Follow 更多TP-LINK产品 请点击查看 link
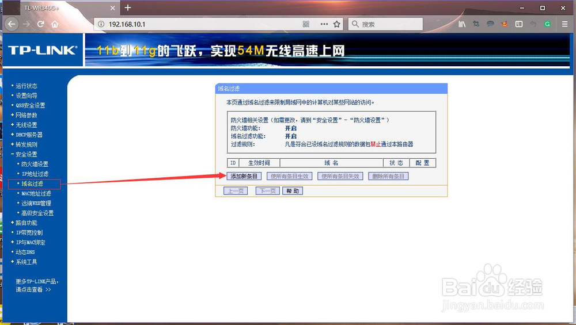Image resolution: width=576 pixels, height=325 pixels. pos(37,285)
